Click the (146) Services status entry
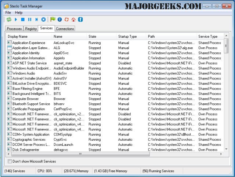Screen dimensions: 235x177 (x=15, y=171)
